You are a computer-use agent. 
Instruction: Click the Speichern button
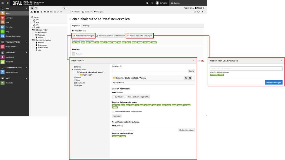tap(87, 12)
